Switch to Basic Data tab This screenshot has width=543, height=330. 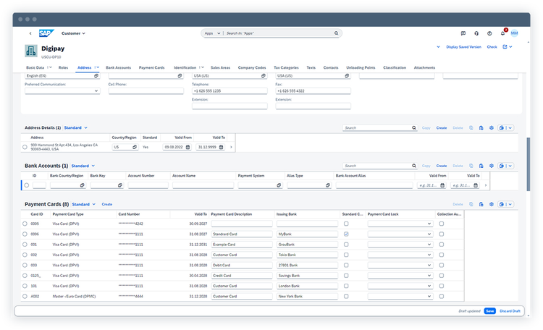35,67
